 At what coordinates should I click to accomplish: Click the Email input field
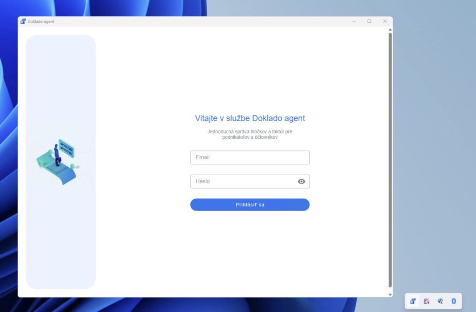[250, 157]
